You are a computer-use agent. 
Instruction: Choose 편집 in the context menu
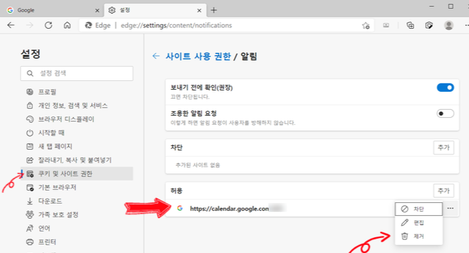[x=418, y=223]
